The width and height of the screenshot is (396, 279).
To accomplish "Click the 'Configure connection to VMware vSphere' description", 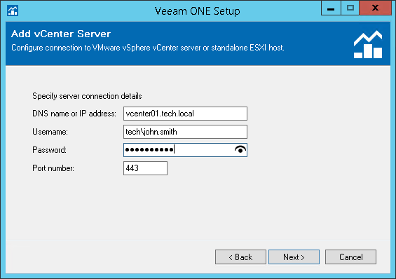I will 148,48.
